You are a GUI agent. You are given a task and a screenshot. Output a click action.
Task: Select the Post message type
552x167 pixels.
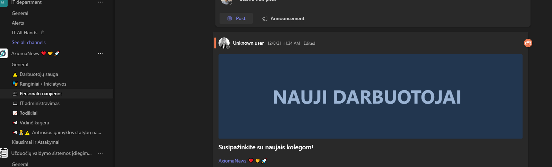click(x=236, y=18)
